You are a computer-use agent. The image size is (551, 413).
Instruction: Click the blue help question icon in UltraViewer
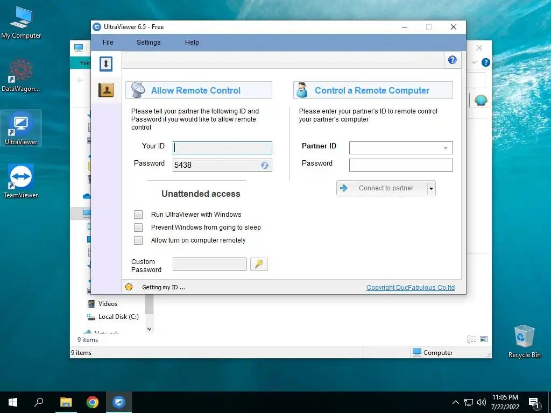pyautogui.click(x=452, y=60)
